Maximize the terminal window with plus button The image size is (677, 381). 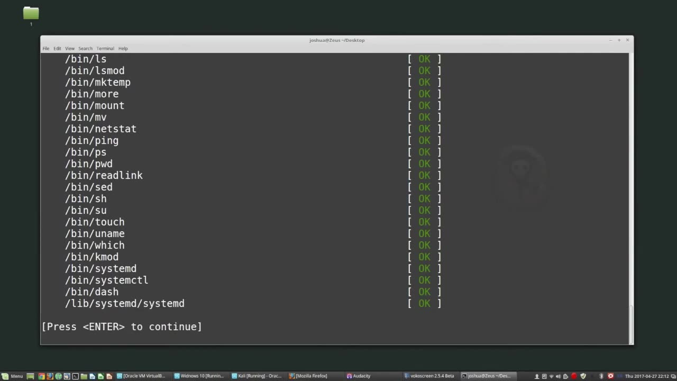(x=619, y=40)
